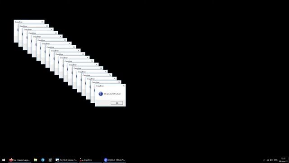Open the gear-shaped app on the taskbar
Viewport: 289px width, 163px height.
point(50,160)
